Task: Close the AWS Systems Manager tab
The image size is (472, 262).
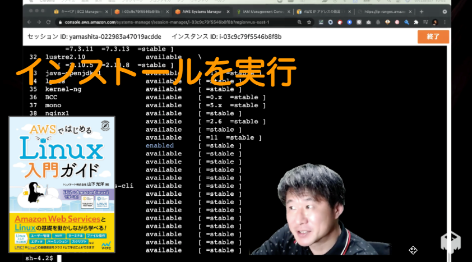Action: click(228, 11)
